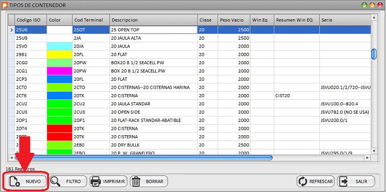Viewport: 386px width, 192px height.
Task: Click the vertical scrollbar up arrow
Action: coord(374,18)
